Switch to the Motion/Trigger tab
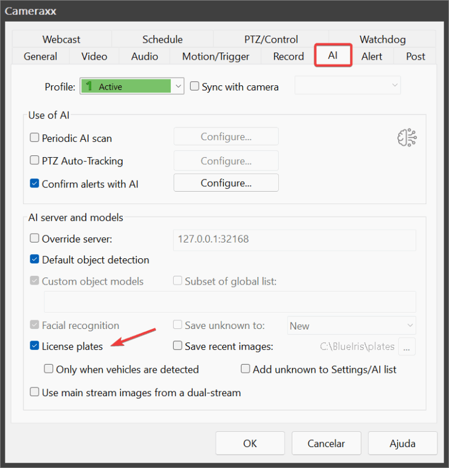Viewport: 449px width, 468px height. click(x=216, y=57)
